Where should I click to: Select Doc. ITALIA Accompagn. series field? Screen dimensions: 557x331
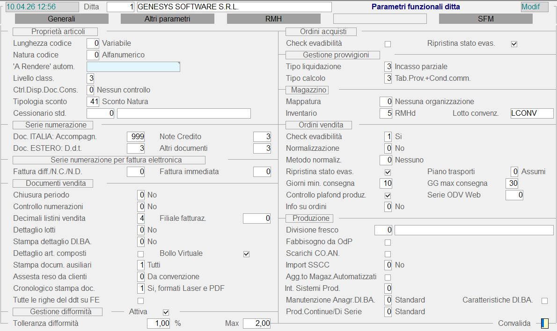coord(136,137)
